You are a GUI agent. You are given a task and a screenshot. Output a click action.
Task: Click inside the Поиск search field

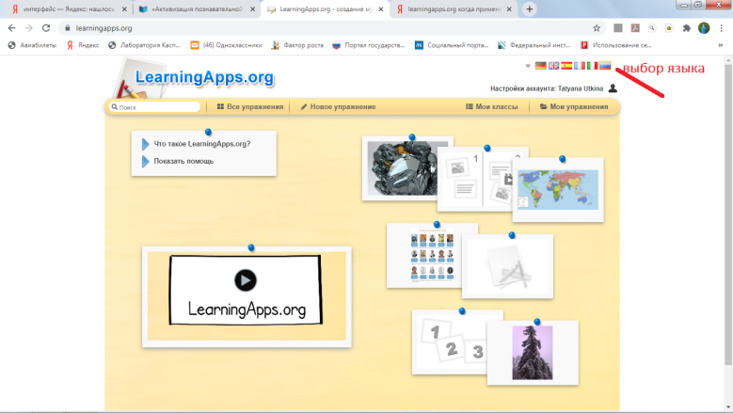(x=154, y=107)
